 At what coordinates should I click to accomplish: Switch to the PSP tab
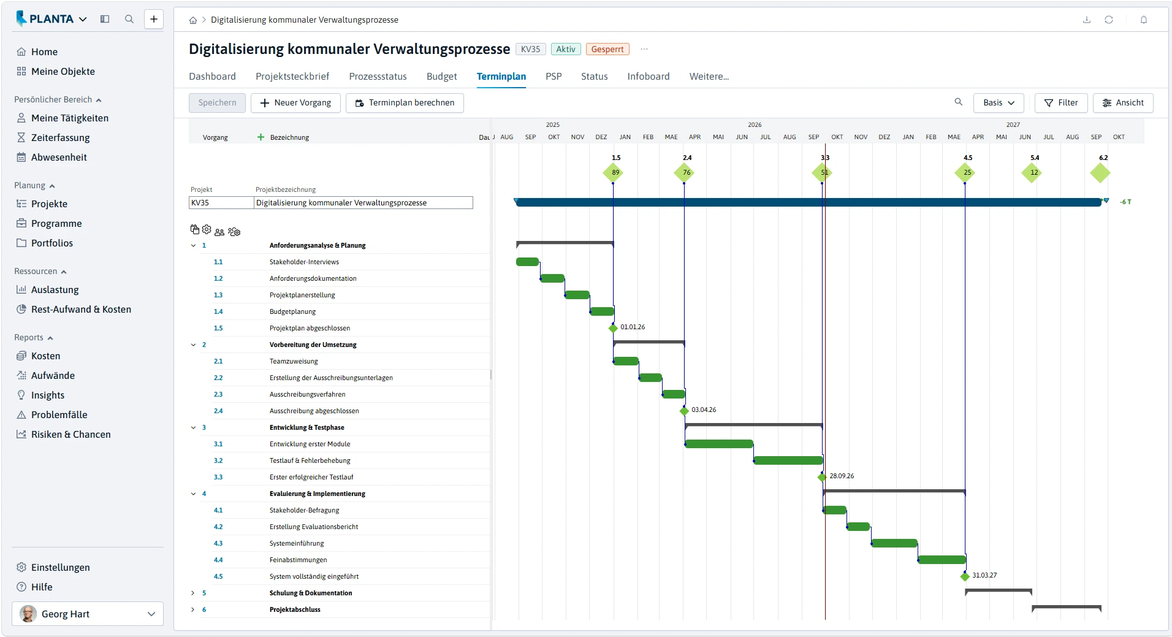(554, 76)
